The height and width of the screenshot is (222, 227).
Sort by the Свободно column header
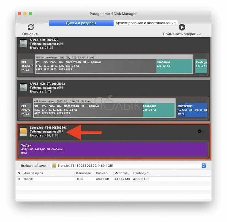pyautogui.click(x=141, y=173)
